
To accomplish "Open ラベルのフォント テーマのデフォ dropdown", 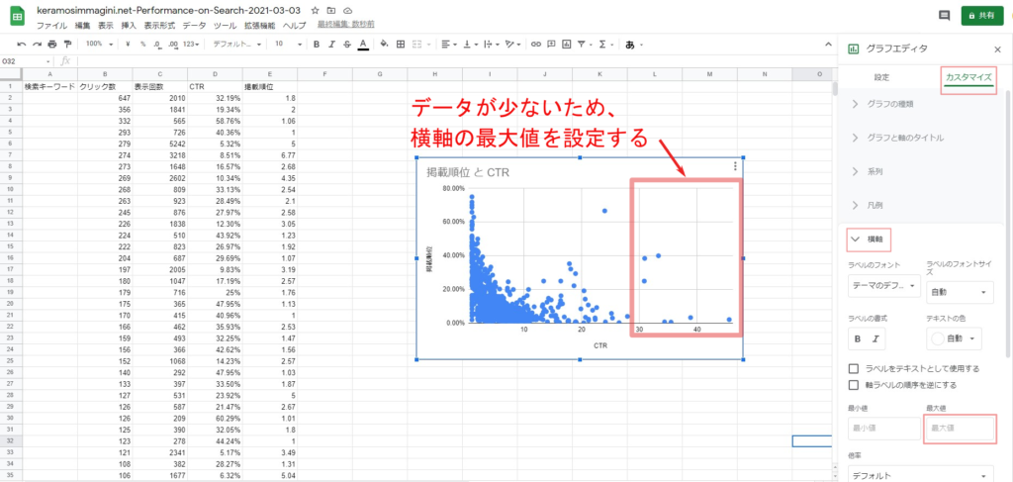I will 883,285.
